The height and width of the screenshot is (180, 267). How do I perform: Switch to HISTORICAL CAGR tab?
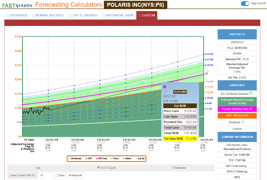click(118, 15)
